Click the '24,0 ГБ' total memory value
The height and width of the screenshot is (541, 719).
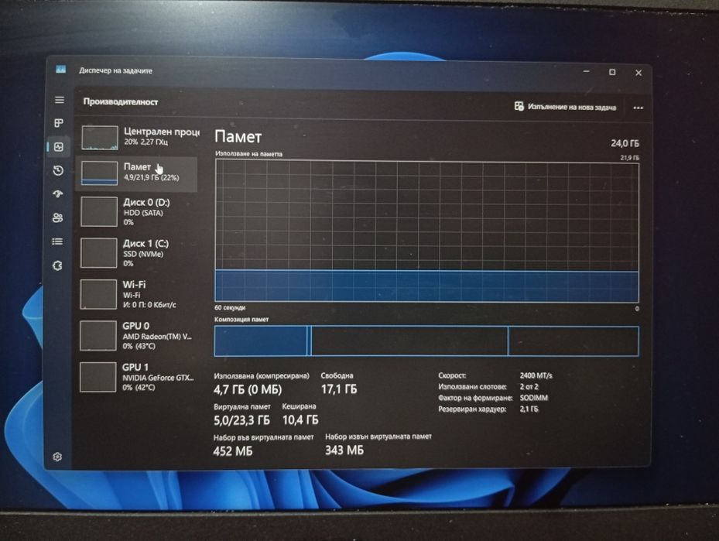pyautogui.click(x=625, y=143)
